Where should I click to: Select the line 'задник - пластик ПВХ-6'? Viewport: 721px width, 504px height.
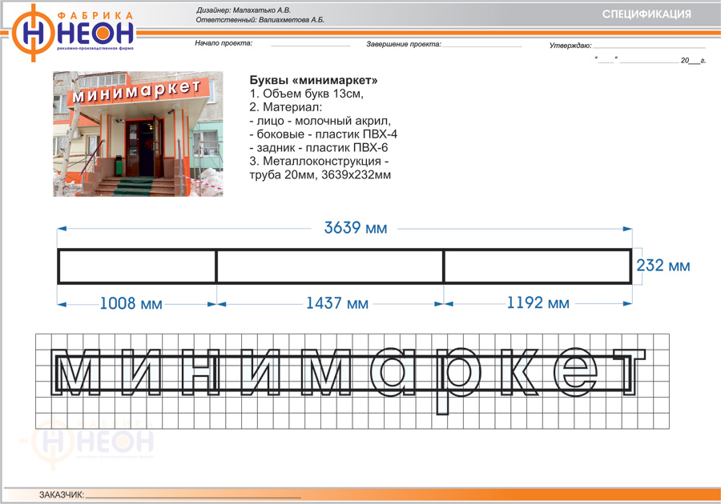click(319, 147)
